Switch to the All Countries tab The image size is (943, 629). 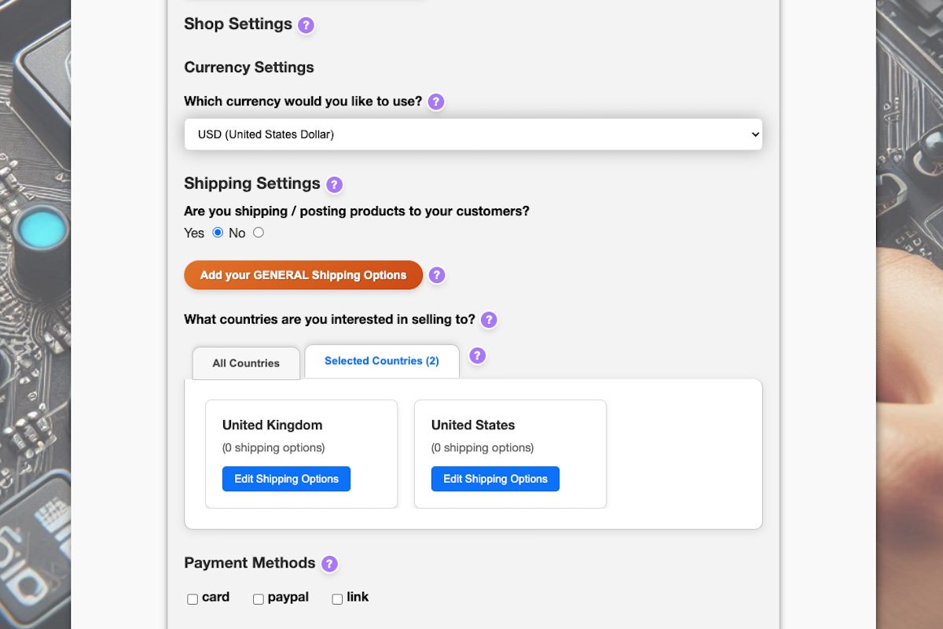tap(245, 362)
